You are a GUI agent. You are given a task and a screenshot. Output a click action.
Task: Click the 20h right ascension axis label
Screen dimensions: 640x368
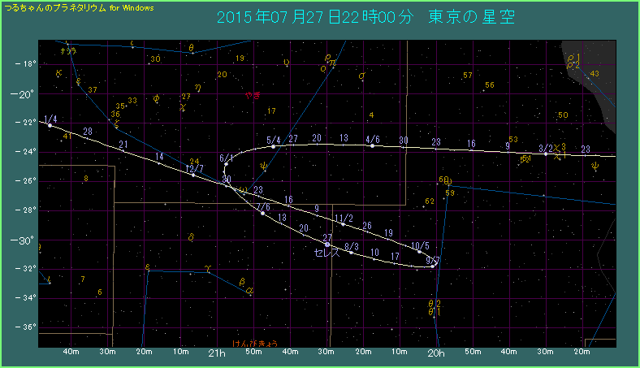click(x=435, y=353)
